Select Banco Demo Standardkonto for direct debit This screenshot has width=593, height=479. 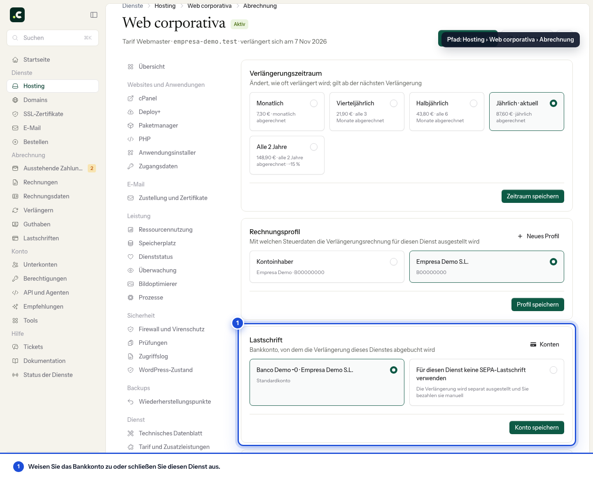[x=327, y=382]
